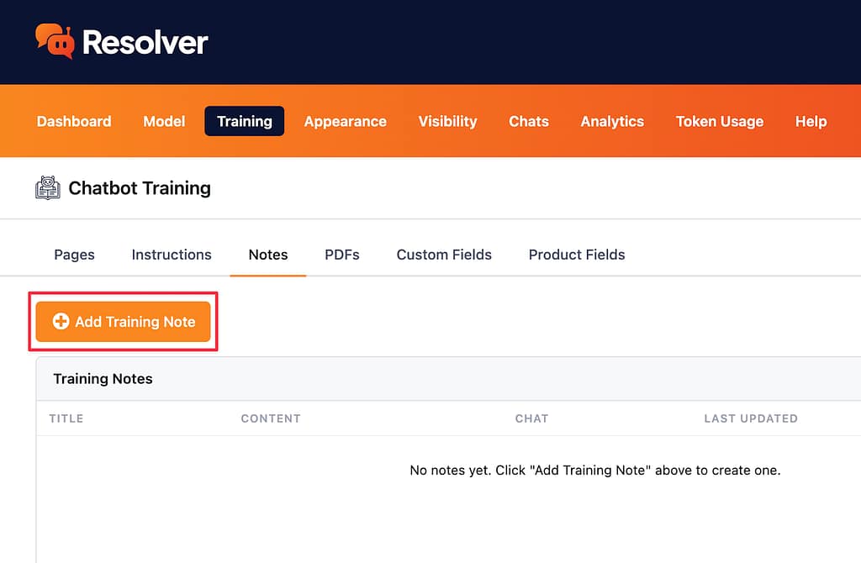The width and height of the screenshot is (861, 563).
Task: Click the Add Training Note button
Action: pos(123,322)
